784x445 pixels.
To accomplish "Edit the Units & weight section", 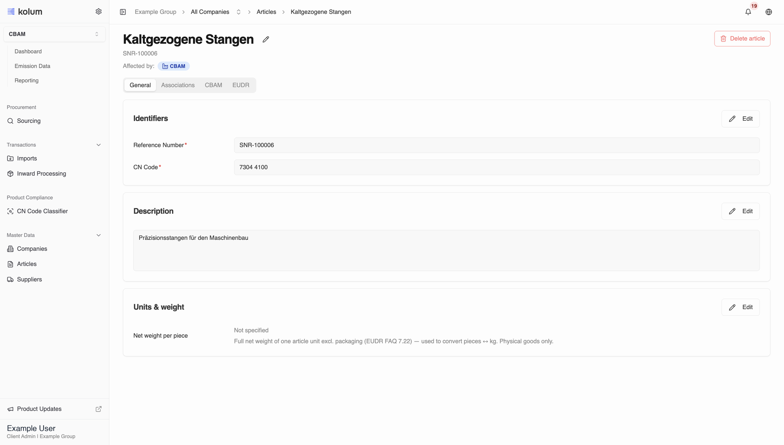I will coord(740,307).
